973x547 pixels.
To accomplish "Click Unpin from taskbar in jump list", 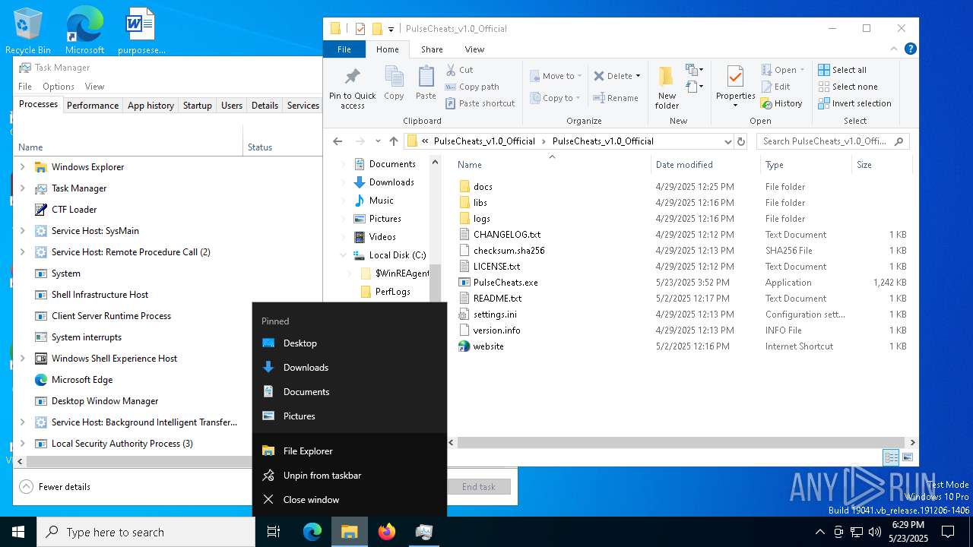I will [350, 476].
